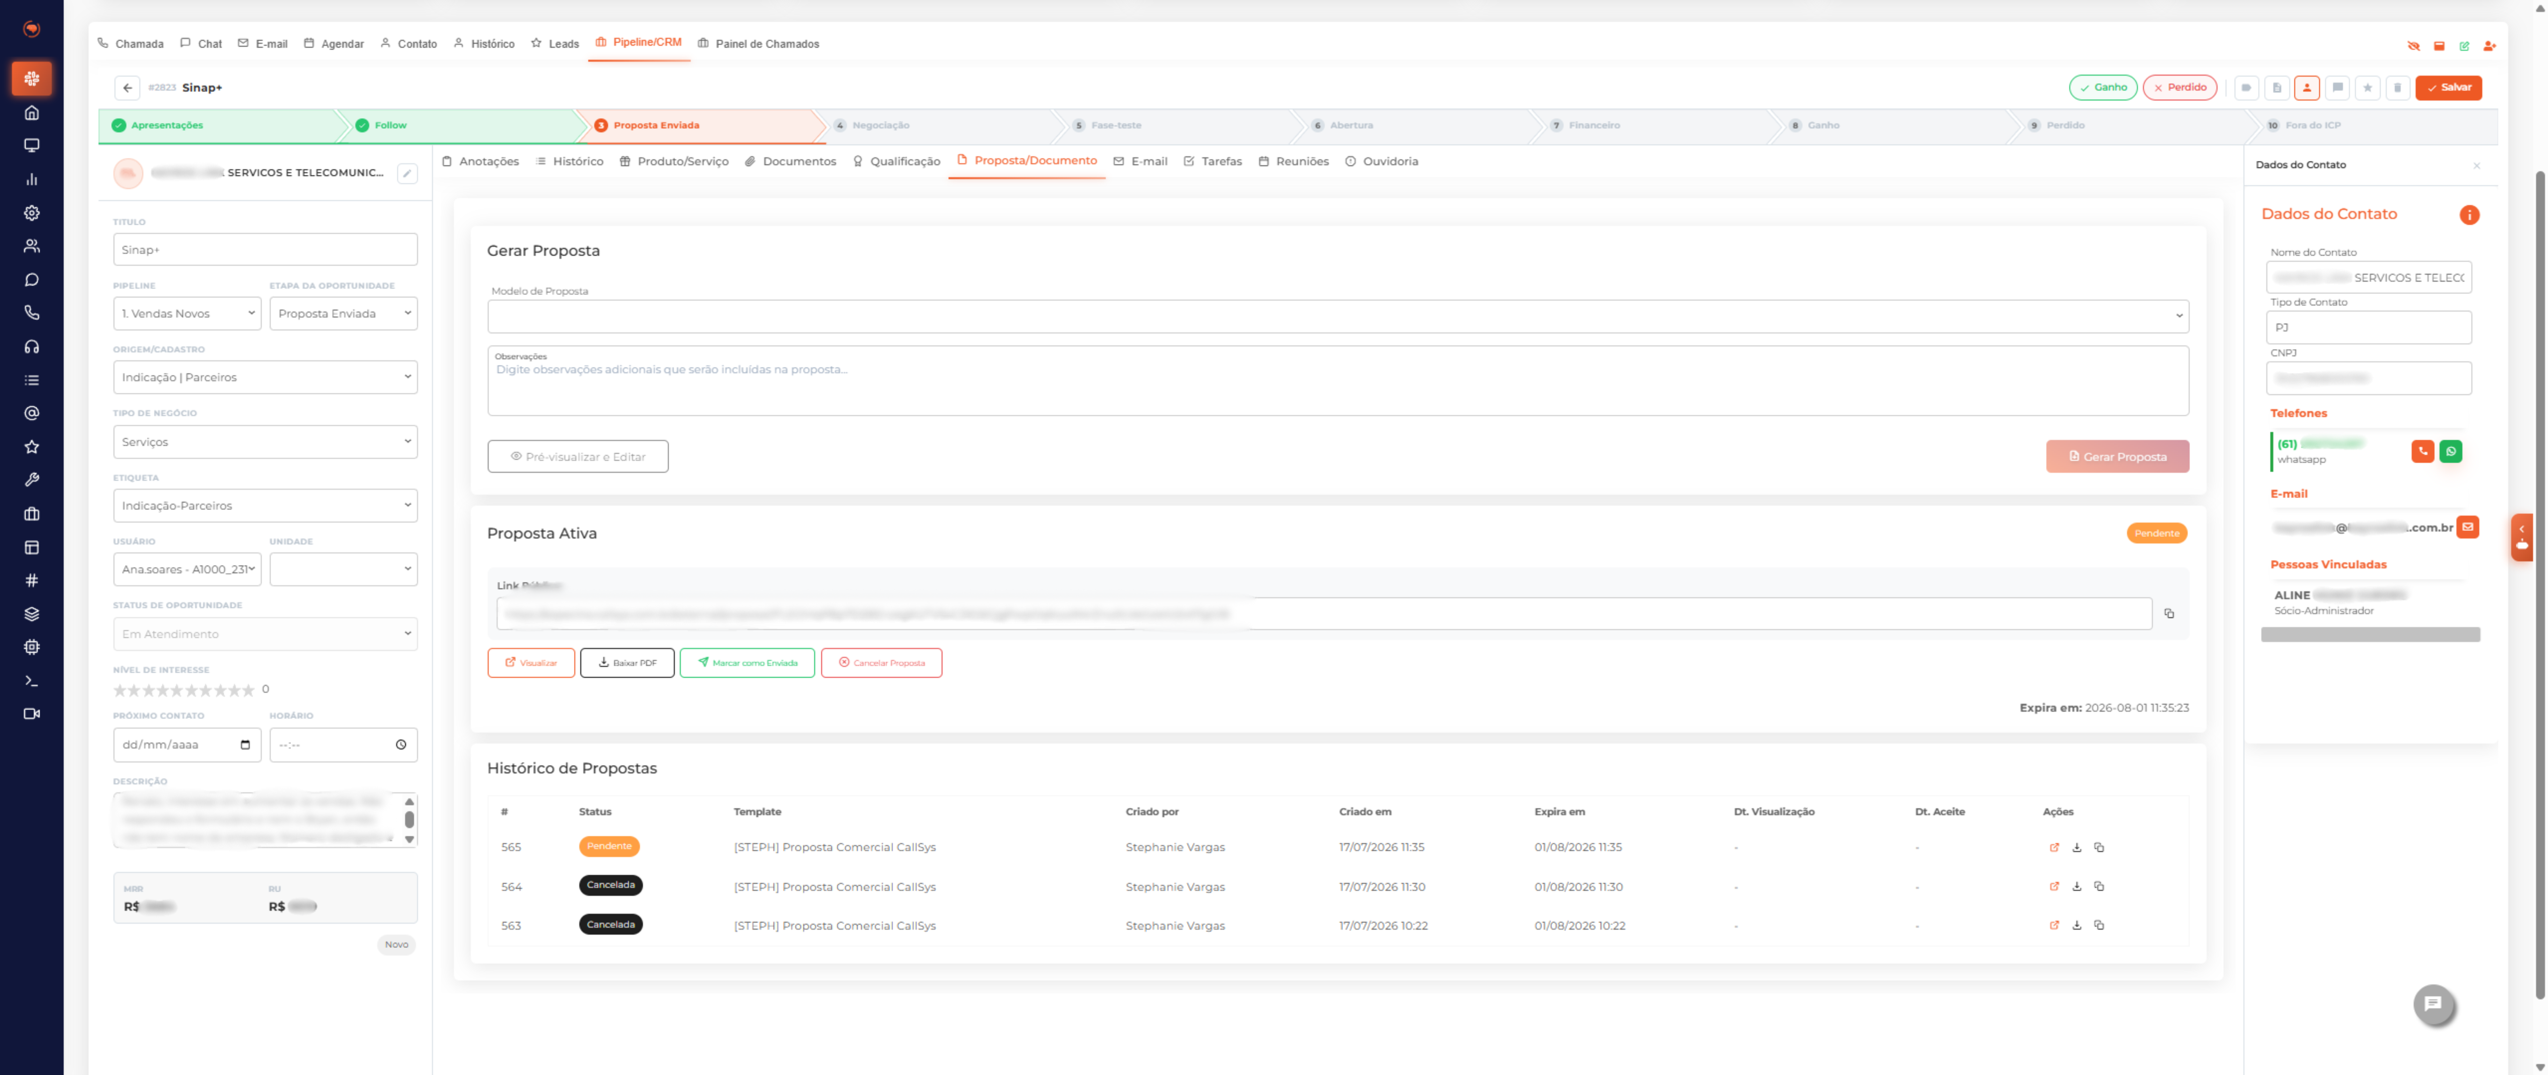Switch to the Documentos tab
The image size is (2548, 1075).
point(790,161)
